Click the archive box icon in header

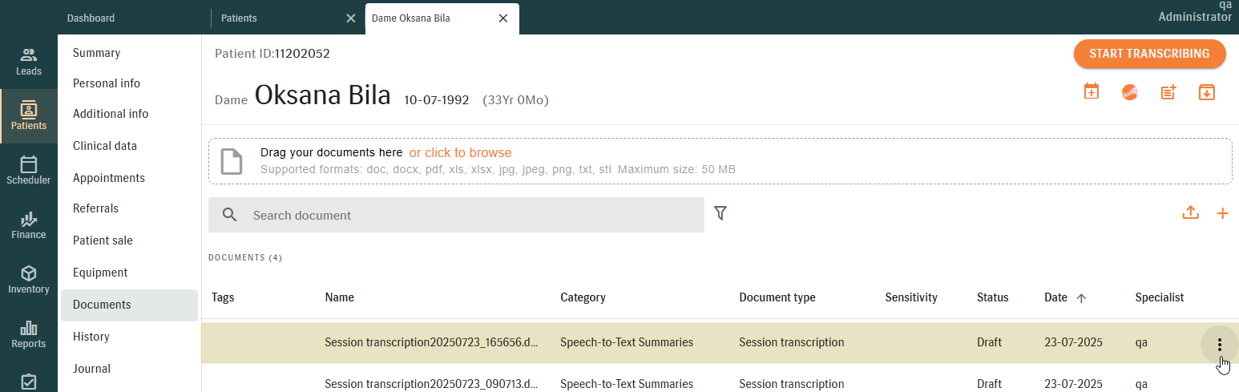[x=1207, y=92]
